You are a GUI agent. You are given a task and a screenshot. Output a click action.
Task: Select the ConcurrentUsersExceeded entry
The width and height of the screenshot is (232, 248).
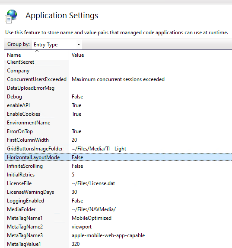click(37, 79)
